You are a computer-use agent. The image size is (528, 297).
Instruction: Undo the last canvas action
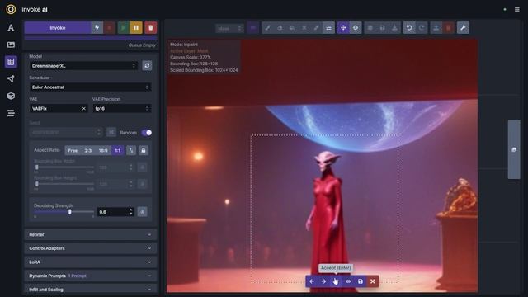(409, 28)
